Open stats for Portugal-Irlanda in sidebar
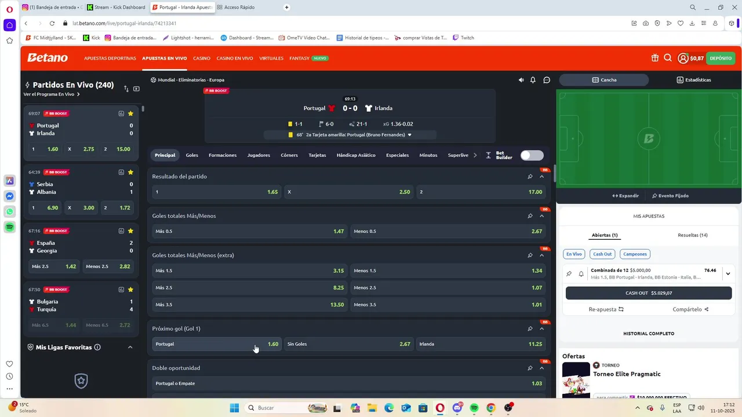Image resolution: width=742 pixels, height=417 pixels. (x=121, y=114)
